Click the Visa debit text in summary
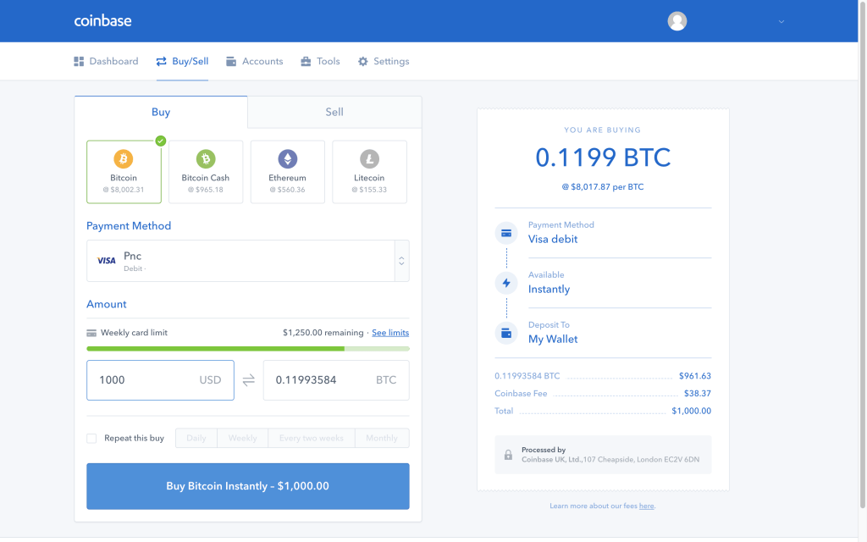Image resolution: width=867 pixels, height=542 pixels. (553, 240)
